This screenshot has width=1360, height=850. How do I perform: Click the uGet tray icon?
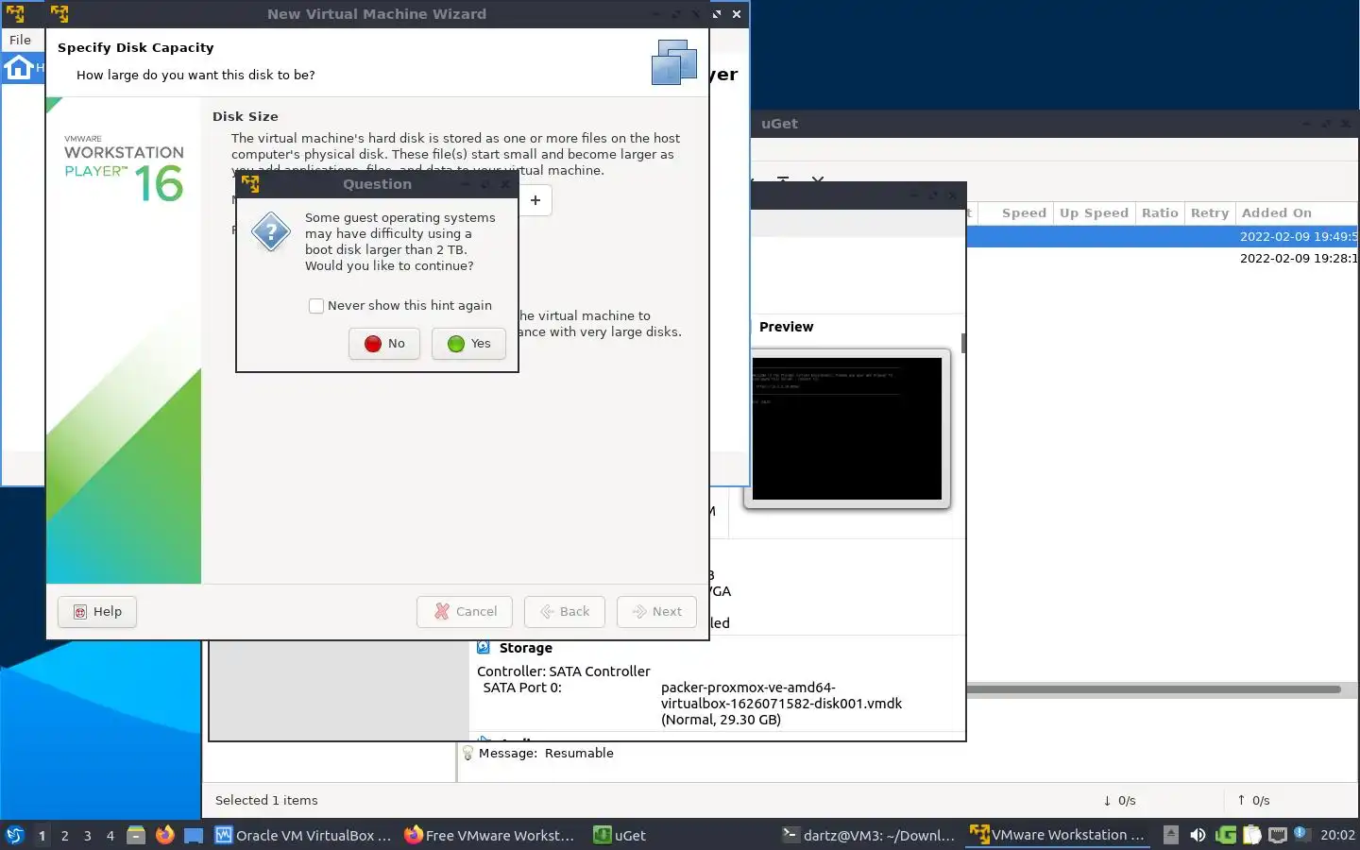[x=1226, y=835]
